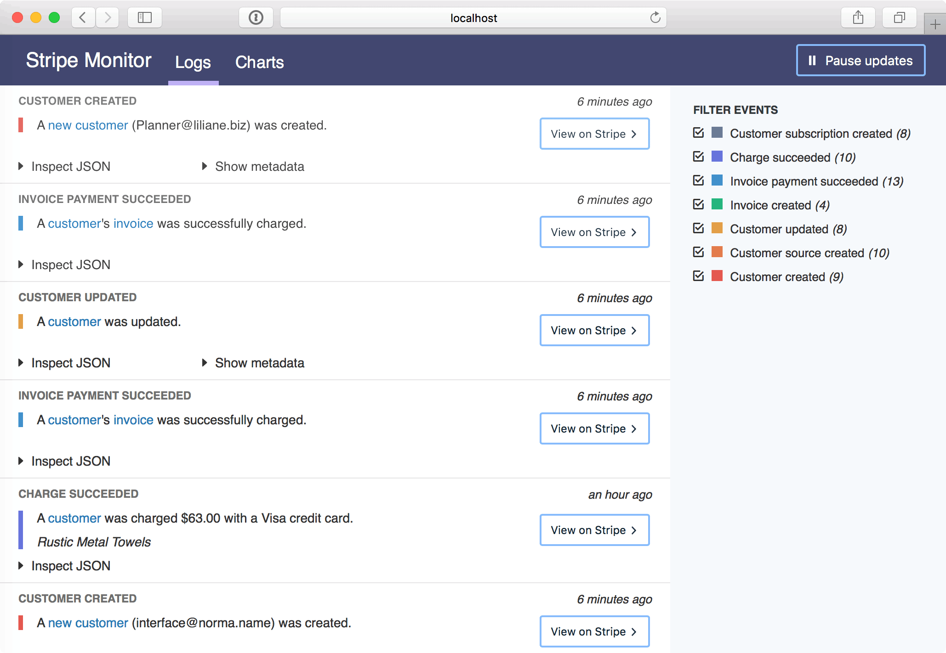Select the Logs tab

(x=193, y=62)
